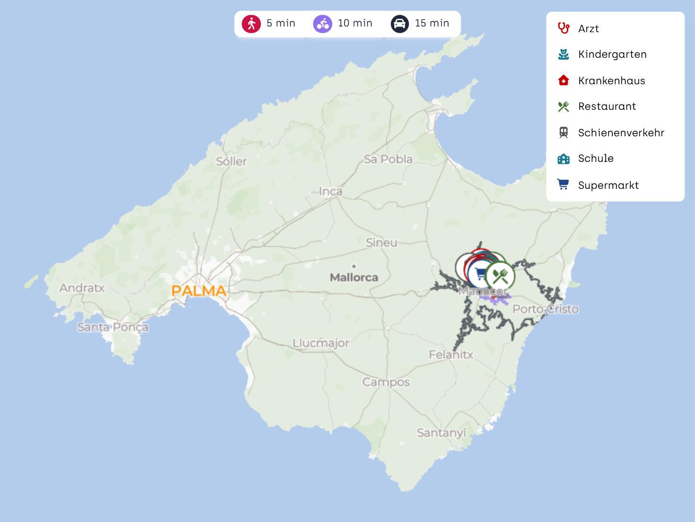Click the Porto Cristo map label

pyautogui.click(x=546, y=309)
